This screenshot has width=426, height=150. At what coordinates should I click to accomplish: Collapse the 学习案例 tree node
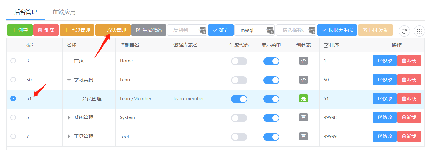coord(69,80)
